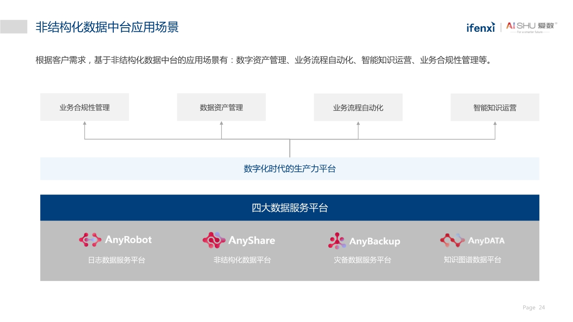Click the ifenxi logo
The image size is (573, 322).
coord(480,27)
